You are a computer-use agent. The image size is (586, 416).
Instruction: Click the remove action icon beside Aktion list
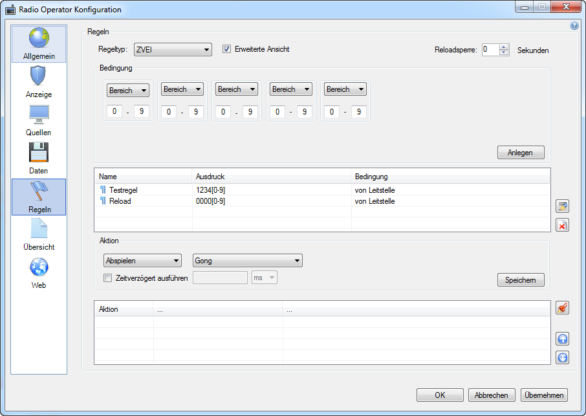[x=562, y=307]
